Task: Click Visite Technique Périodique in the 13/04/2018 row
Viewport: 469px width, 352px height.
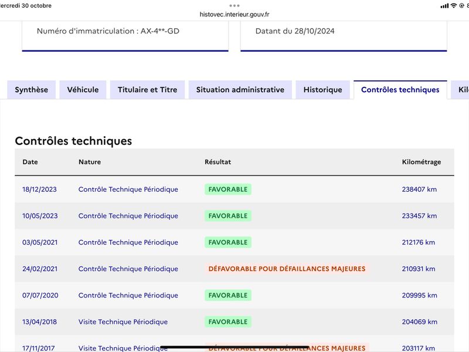Action: click(x=123, y=321)
